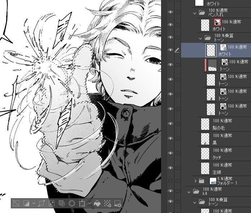This screenshot has width=251, height=213.
Task: Click Expand selected area in the launcher
Action: click(42, 203)
